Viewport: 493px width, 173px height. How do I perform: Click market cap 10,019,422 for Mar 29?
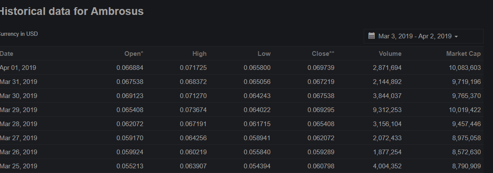[465, 110]
